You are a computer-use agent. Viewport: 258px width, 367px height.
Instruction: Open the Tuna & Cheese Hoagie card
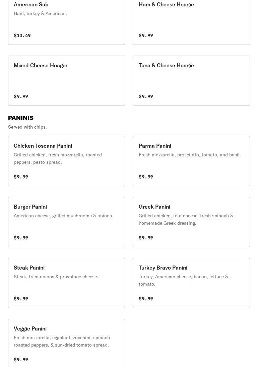[x=191, y=81]
